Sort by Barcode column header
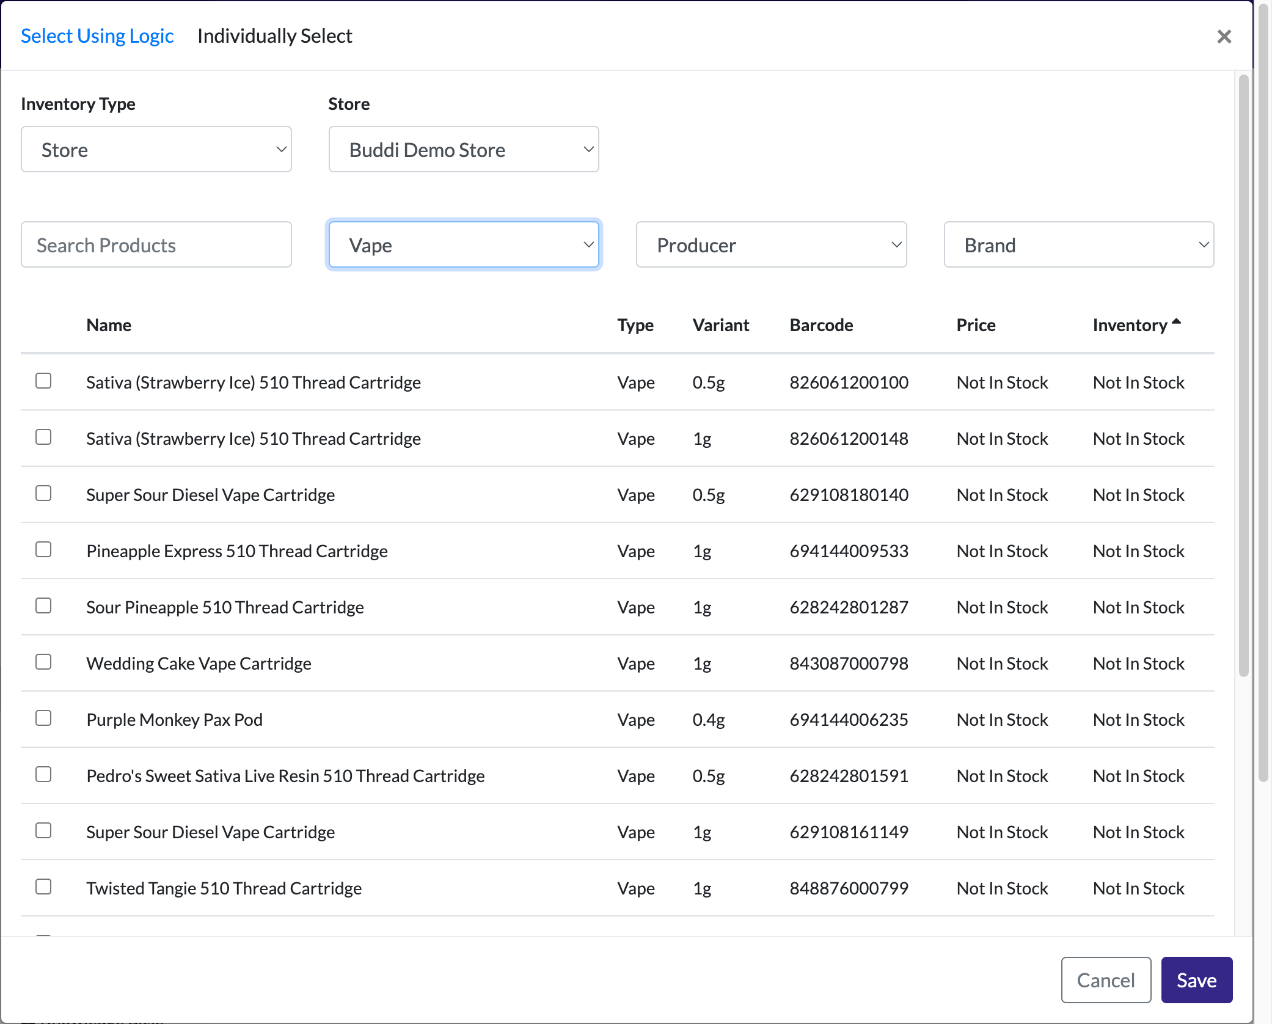The height and width of the screenshot is (1024, 1272). coord(821,325)
